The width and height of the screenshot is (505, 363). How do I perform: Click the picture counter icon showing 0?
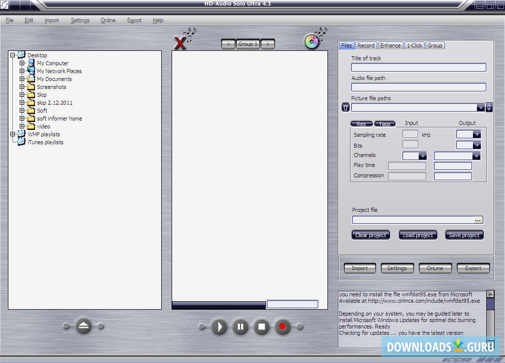(x=346, y=107)
